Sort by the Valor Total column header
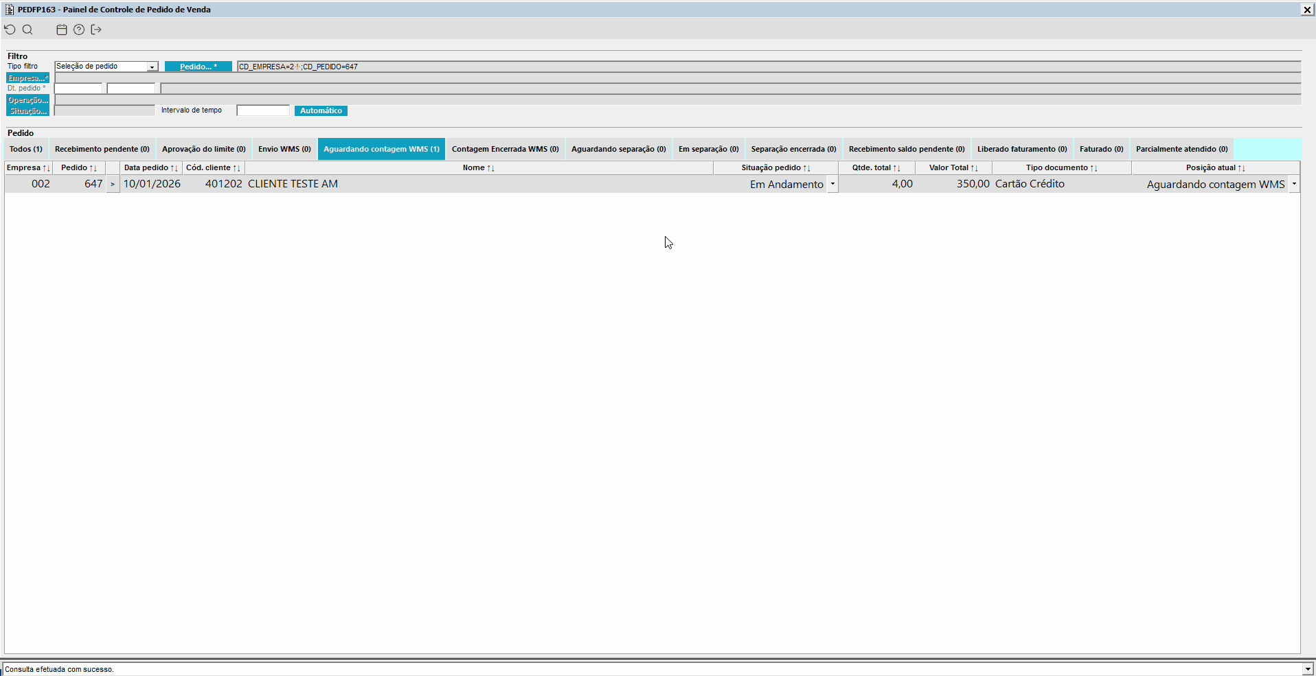The image size is (1316, 676). [953, 168]
